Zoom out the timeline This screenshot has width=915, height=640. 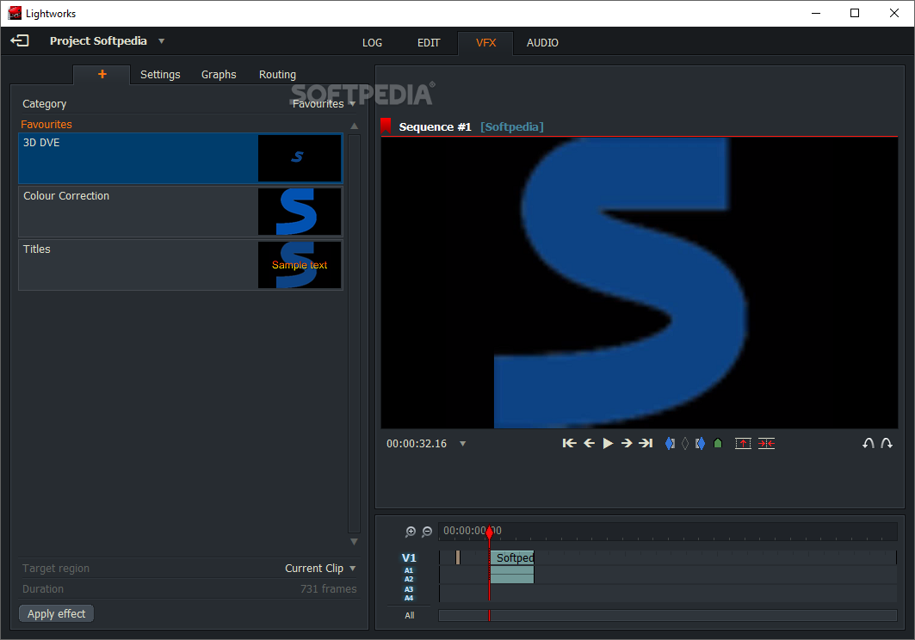coord(427,532)
